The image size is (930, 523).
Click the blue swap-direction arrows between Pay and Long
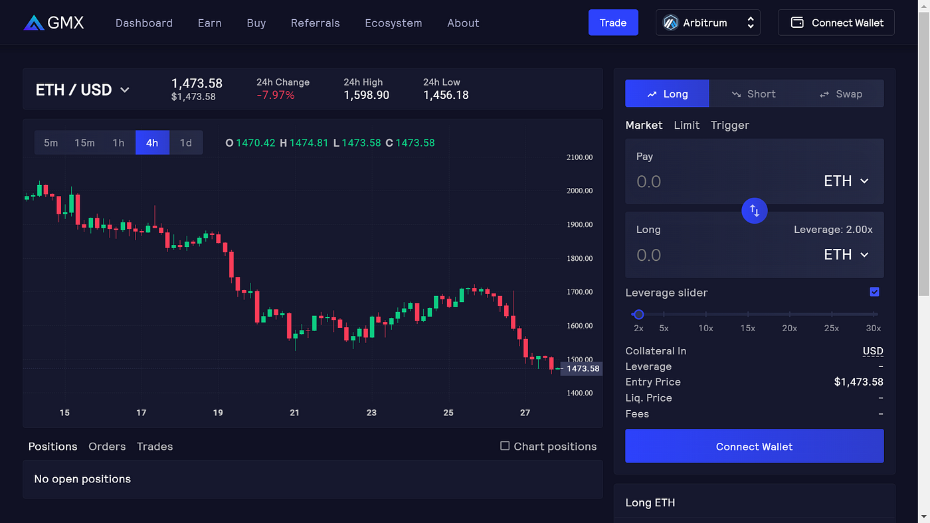point(754,210)
